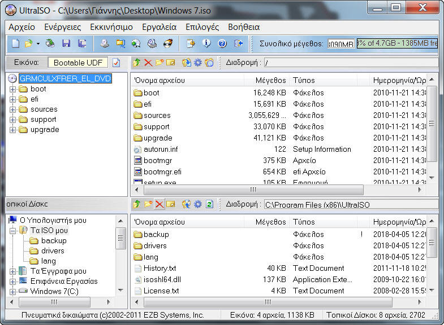Click the Burn CD/DVD image flame icon
This screenshot has height=325, width=444.
(x=168, y=43)
